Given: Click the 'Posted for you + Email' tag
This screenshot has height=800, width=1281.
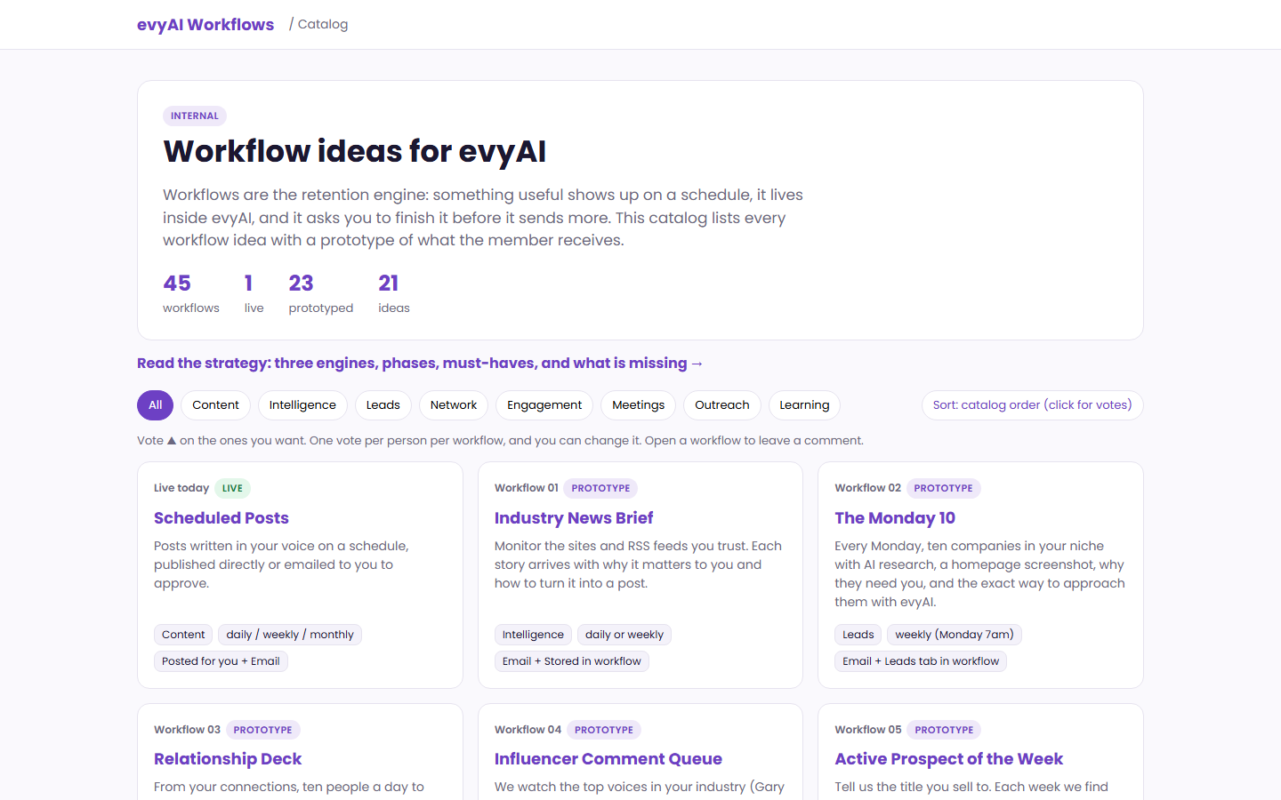Looking at the screenshot, I should click(221, 661).
